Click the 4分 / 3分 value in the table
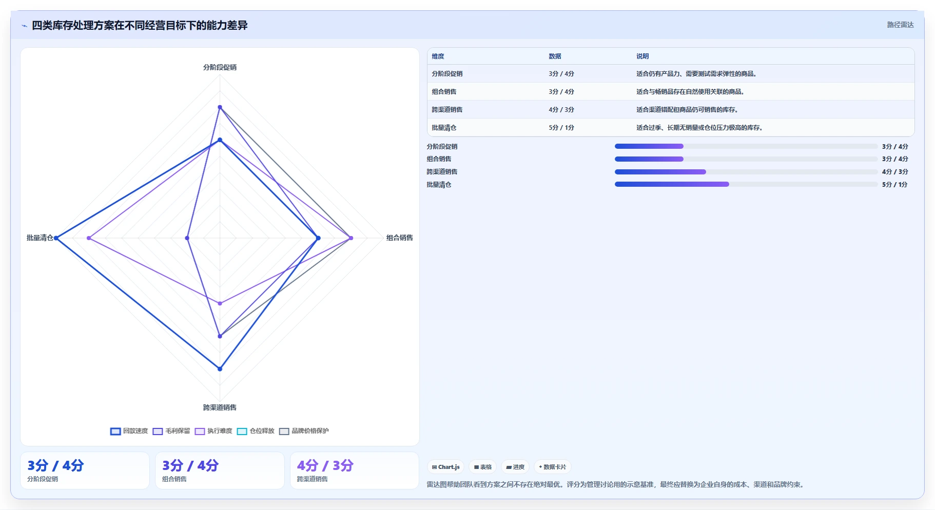Viewport: 935px width, 510px height. [561, 110]
